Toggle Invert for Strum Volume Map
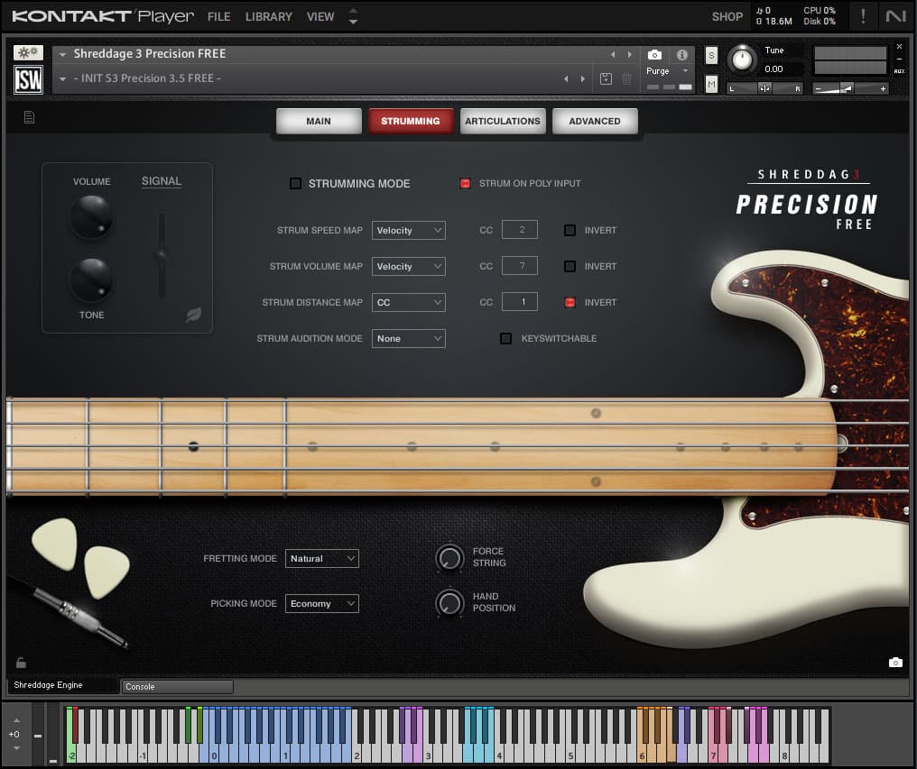 (570, 267)
